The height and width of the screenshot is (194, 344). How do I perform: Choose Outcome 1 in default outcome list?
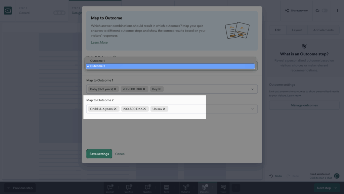(x=97, y=61)
